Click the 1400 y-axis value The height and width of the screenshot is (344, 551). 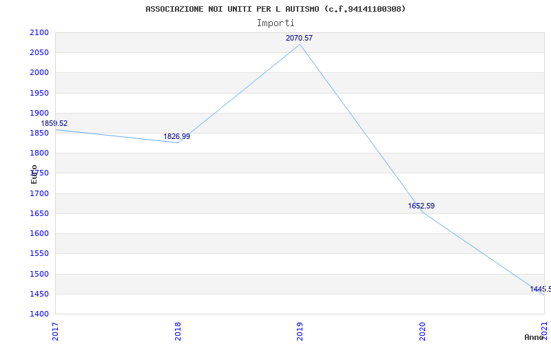[x=39, y=314]
